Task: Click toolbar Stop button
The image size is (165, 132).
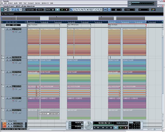Action: coord(57,10)
